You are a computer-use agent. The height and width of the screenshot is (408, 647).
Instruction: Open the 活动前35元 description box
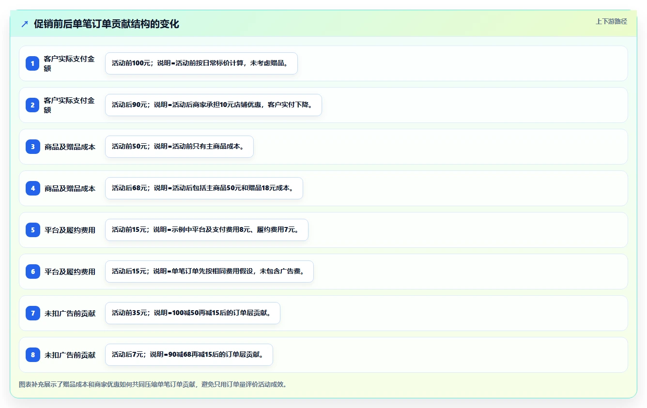[193, 313]
